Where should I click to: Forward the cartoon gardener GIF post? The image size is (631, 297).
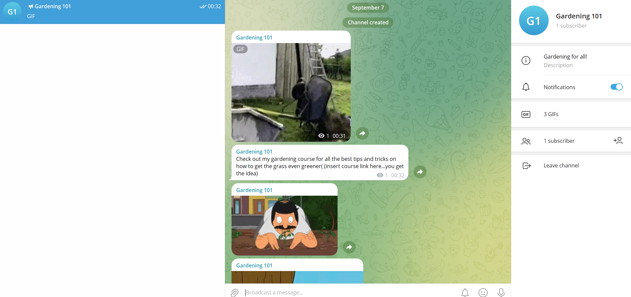pos(349,247)
